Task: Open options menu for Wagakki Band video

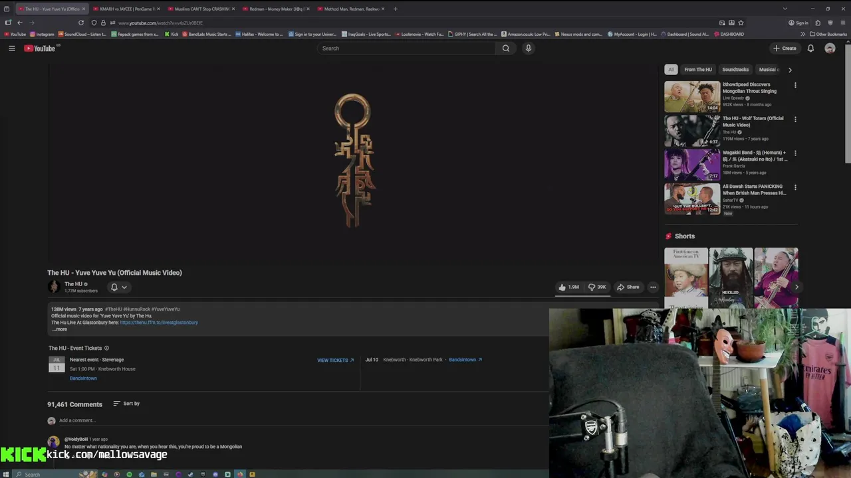Action: [x=795, y=153]
